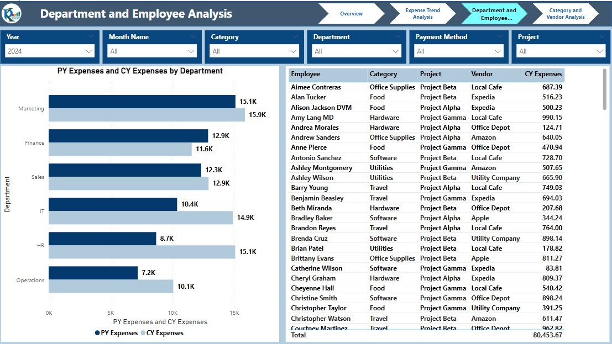The height and width of the screenshot is (344, 612).
Task: Navigate to the Overview page
Action: (353, 13)
